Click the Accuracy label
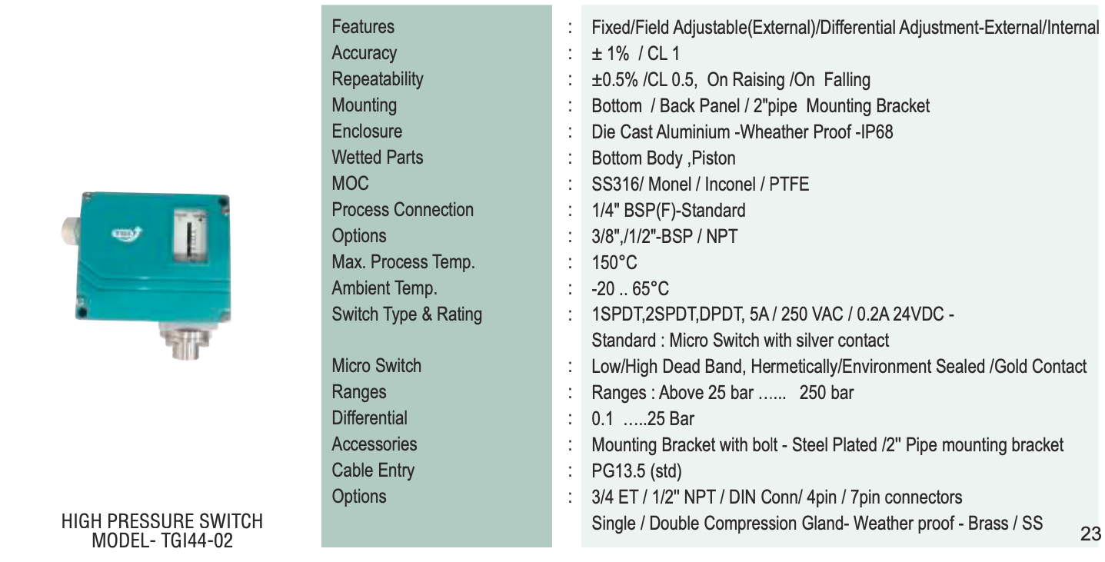The image size is (1105, 562). pos(364,53)
